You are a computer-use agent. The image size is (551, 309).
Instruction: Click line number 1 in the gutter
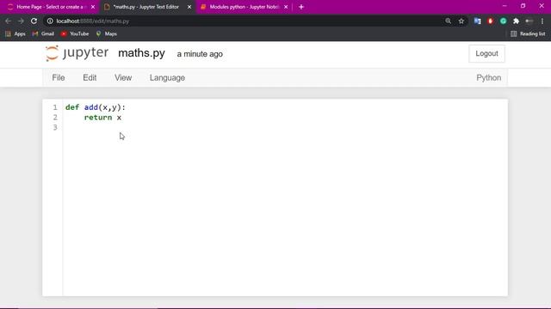[55, 107]
